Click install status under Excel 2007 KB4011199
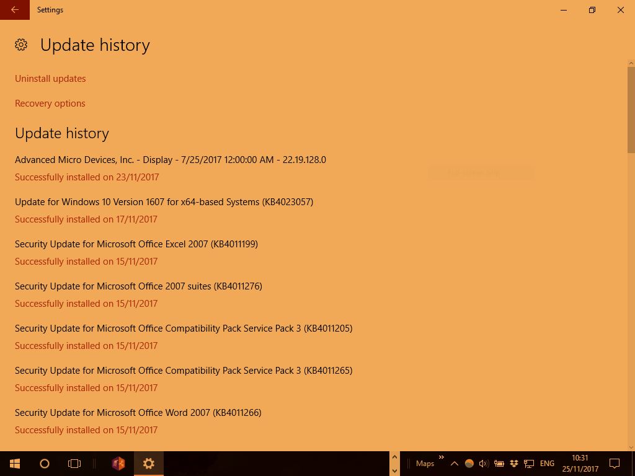The width and height of the screenshot is (635, 476). coord(86,262)
